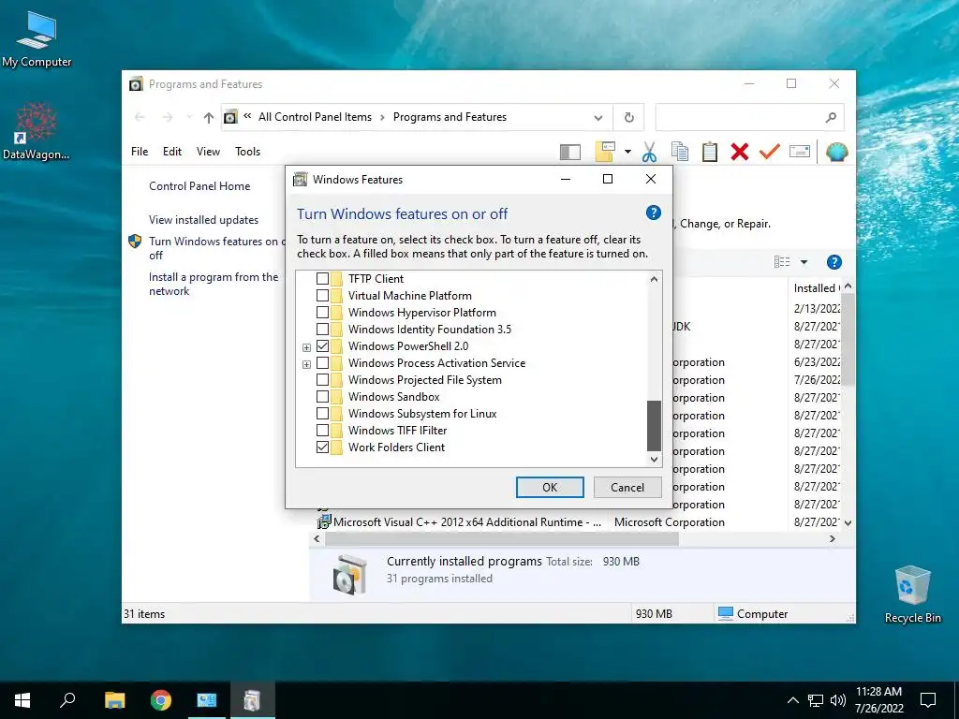Enable the TFTP Client checkbox
959x719 pixels.
pyautogui.click(x=322, y=279)
